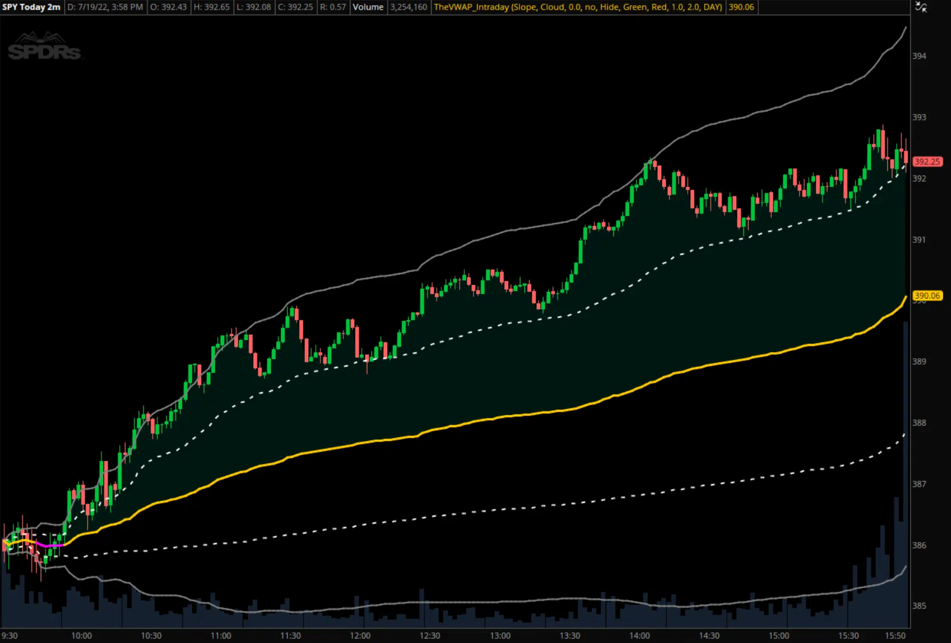Viewport: 951px width, 643px height.
Task: Click the 13:00 time axis label
Action: pyautogui.click(x=500, y=635)
